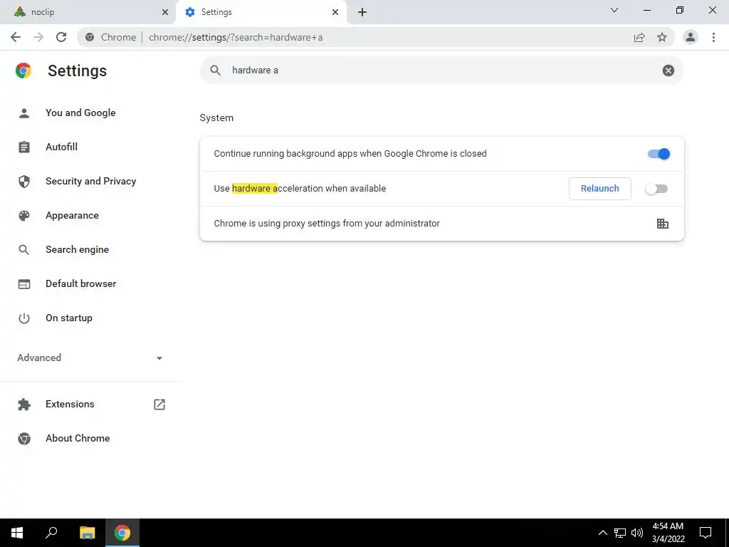The height and width of the screenshot is (547, 729).
Task: Open the Windows Start menu
Action: click(x=17, y=533)
